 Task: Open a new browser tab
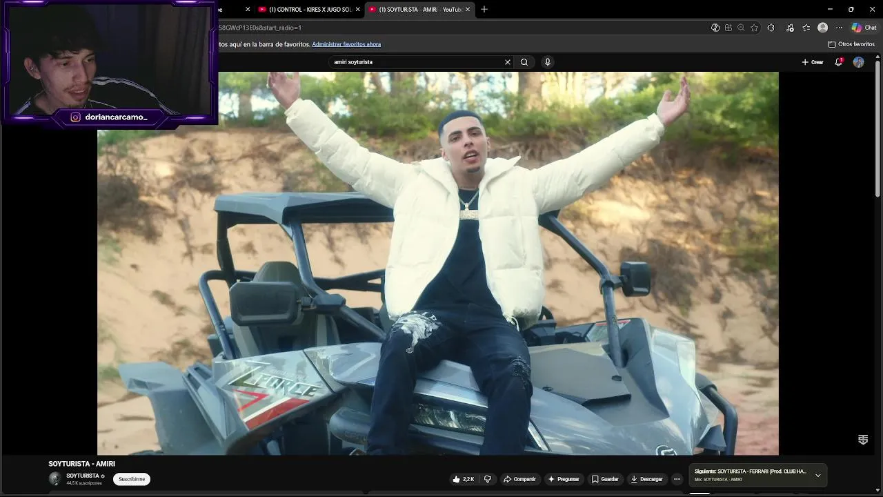pyautogui.click(x=484, y=10)
